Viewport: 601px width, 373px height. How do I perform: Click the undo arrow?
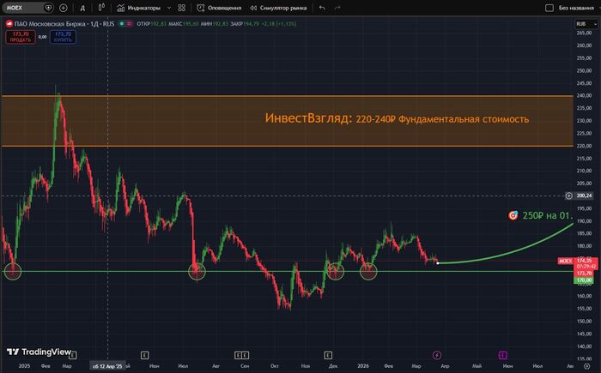tap(322, 7)
